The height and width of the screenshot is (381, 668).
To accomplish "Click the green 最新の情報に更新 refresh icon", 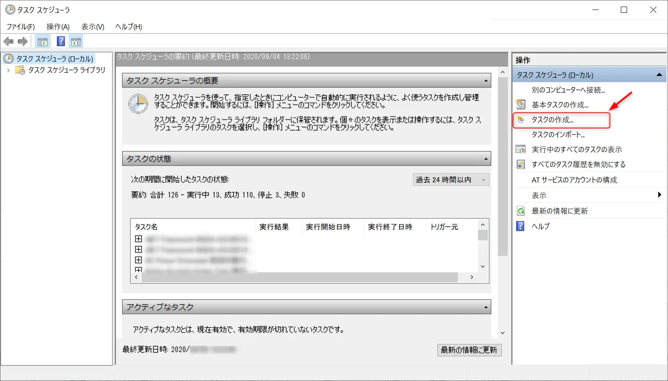I will click(521, 211).
